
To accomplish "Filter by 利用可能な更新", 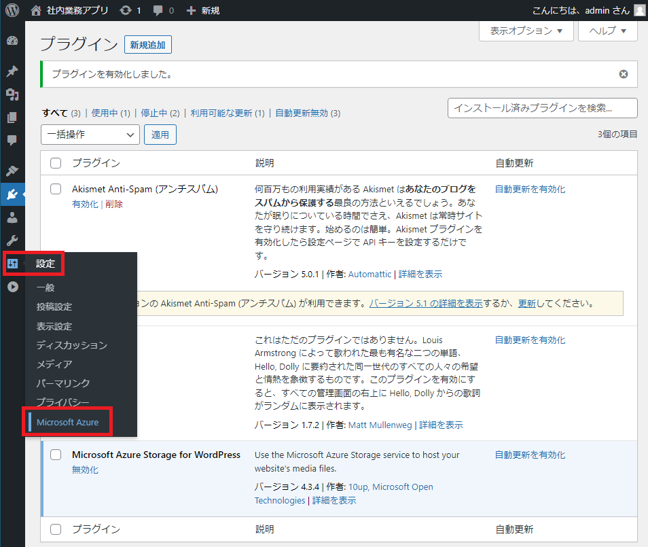I will coord(221,113).
